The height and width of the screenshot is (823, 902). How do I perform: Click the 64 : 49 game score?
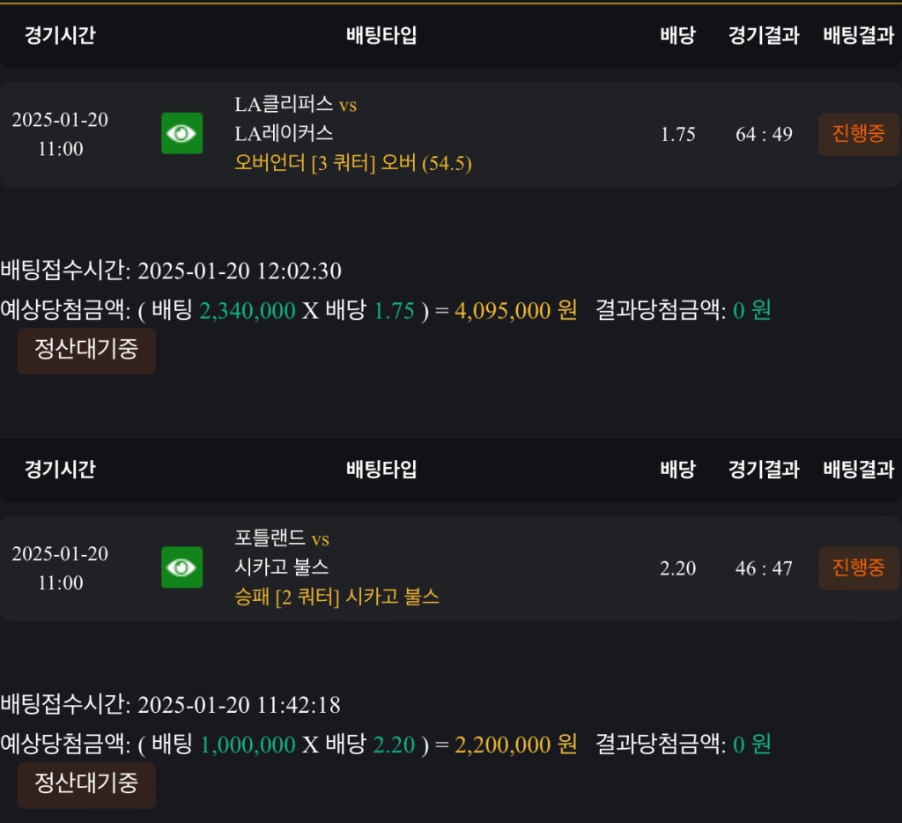764,134
